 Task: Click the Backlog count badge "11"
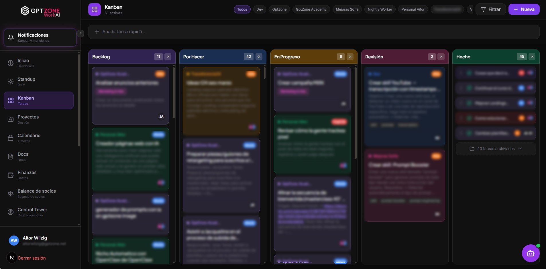coord(158,57)
